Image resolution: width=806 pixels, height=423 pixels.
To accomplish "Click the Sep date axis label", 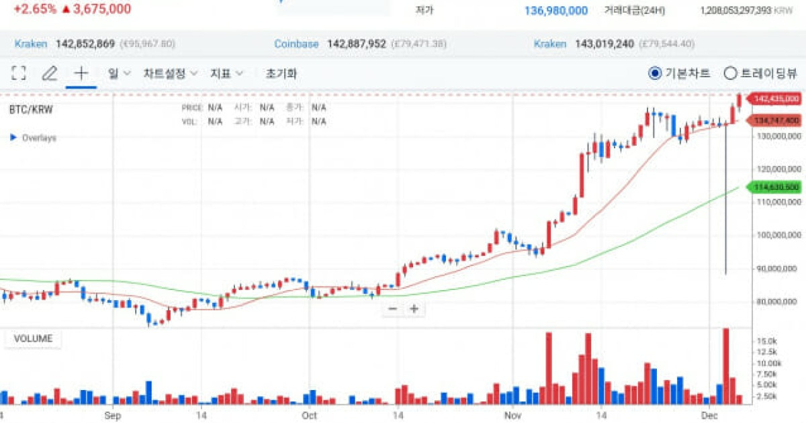I will pos(112,416).
